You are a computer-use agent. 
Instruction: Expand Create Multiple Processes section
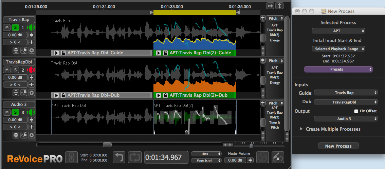click(x=301, y=129)
